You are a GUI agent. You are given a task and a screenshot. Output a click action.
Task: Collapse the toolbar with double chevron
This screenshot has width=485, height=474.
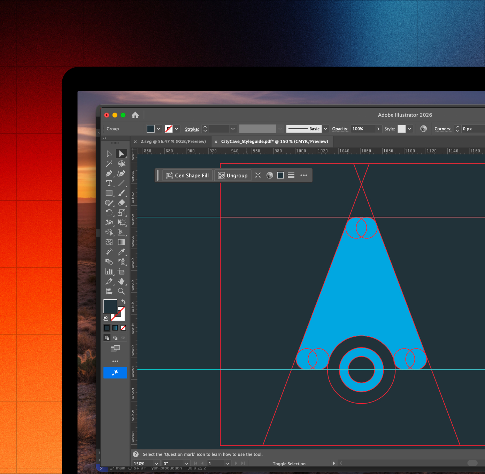click(105, 138)
